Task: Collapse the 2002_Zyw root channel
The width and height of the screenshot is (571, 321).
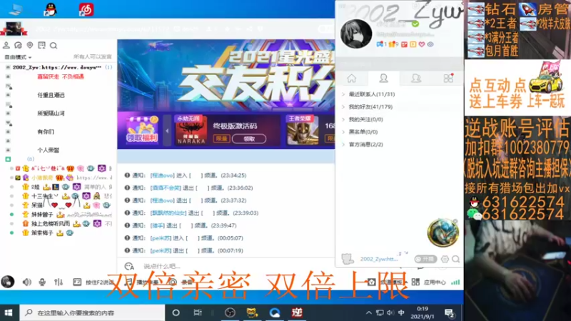Action: pos(8,67)
